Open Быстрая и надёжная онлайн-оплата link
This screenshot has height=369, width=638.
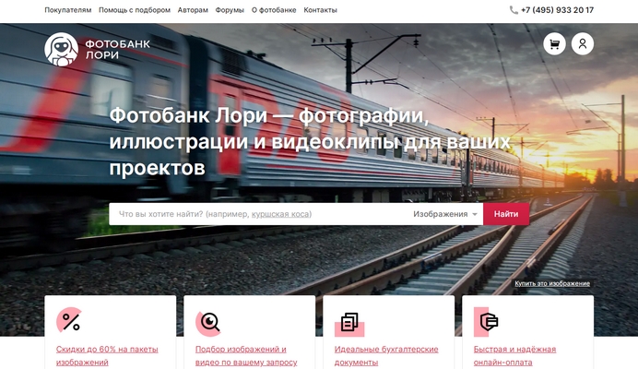pyautogui.click(x=514, y=355)
